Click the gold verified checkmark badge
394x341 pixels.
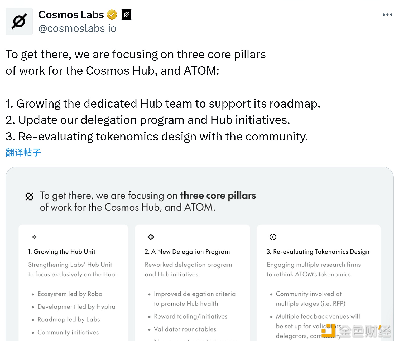point(112,14)
